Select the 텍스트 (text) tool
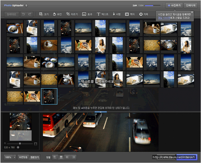The width and height of the screenshot is (201, 163). 102,14
